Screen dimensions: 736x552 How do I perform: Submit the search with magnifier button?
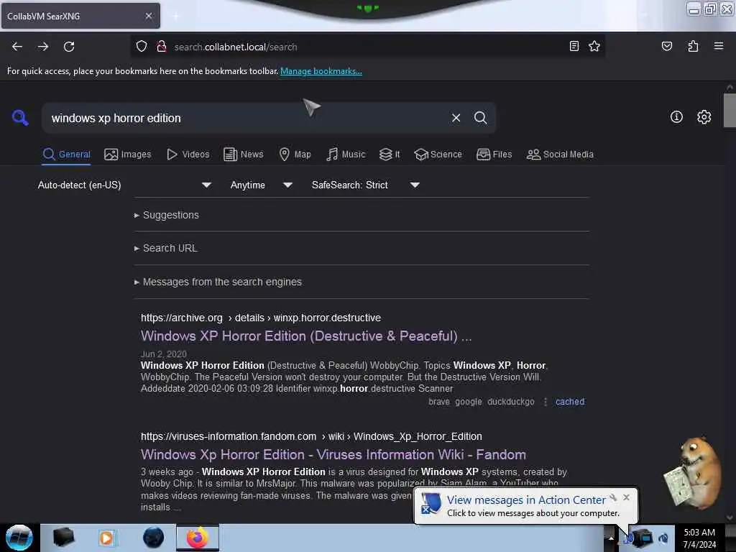(480, 118)
